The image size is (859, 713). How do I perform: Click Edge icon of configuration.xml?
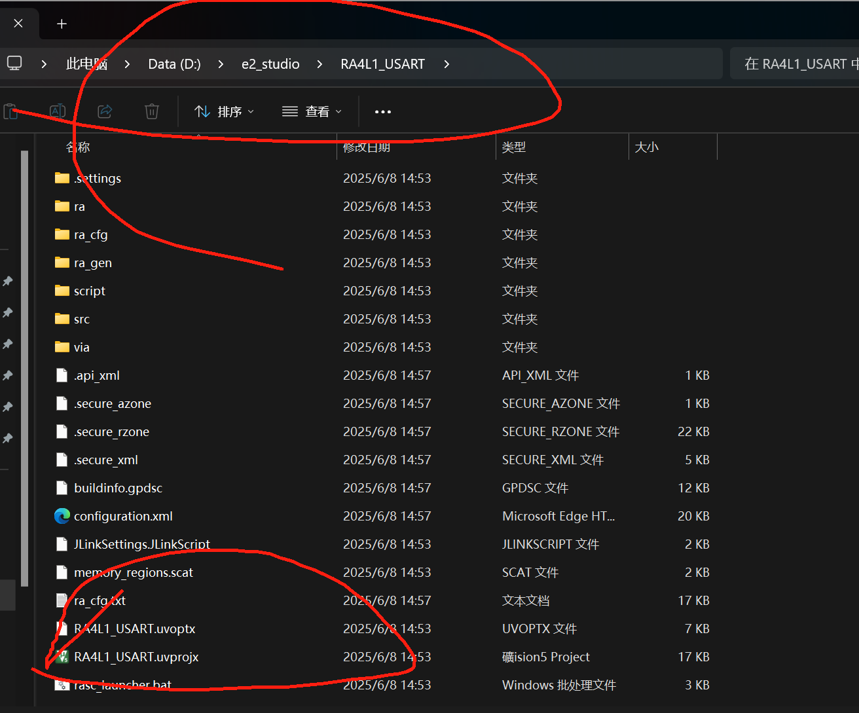[62, 516]
